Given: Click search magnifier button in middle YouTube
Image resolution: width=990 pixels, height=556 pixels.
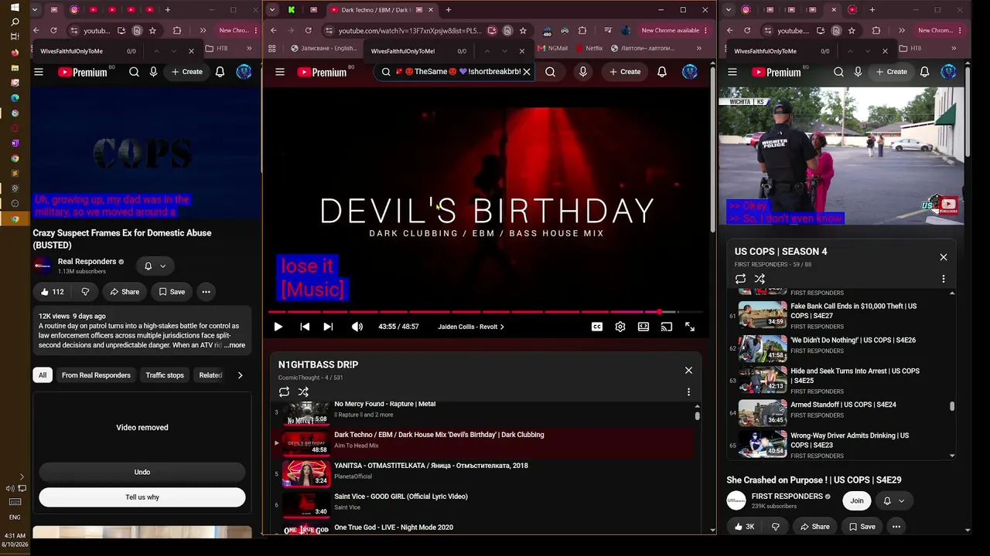Looking at the screenshot, I should point(550,72).
